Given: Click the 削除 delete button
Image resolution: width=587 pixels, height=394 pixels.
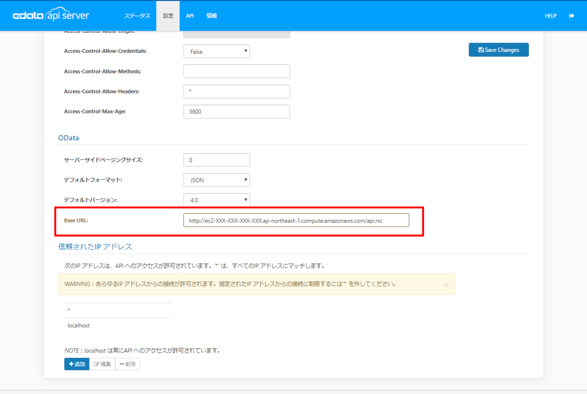Looking at the screenshot, I should click(128, 364).
